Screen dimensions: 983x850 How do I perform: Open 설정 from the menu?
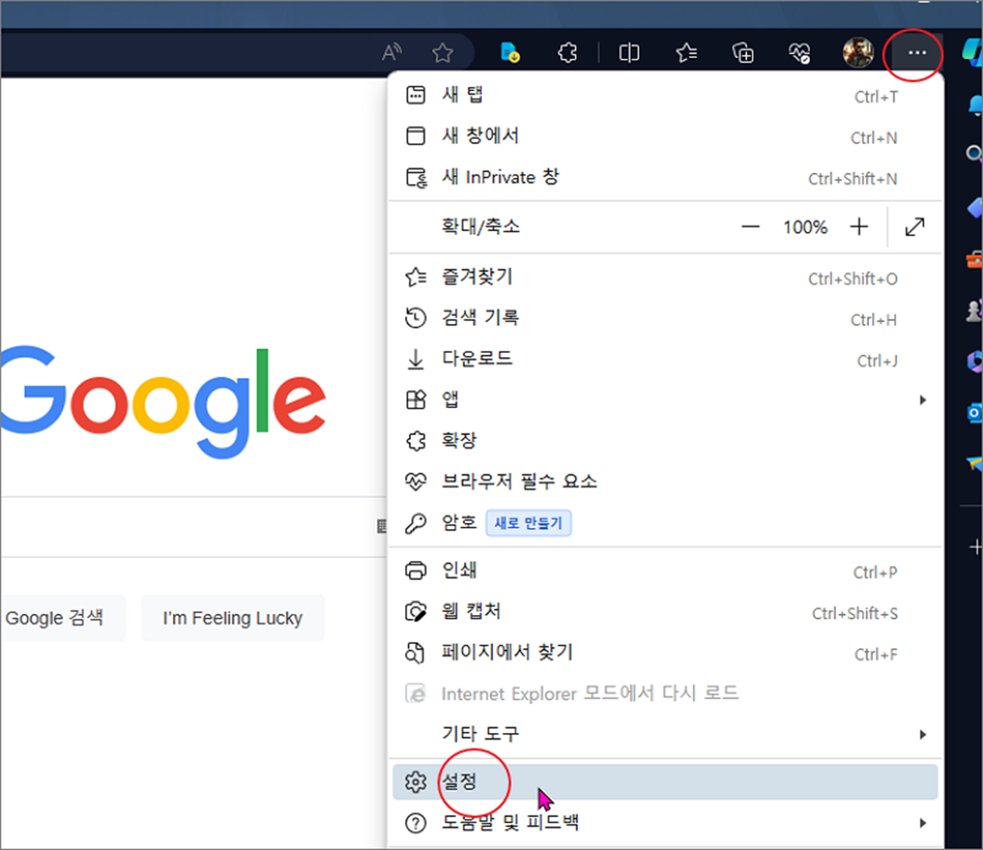[665, 782]
